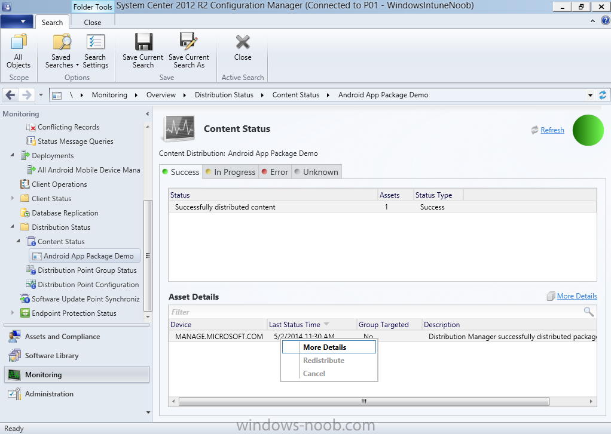Click the More Details link
Screen dimensions: 611x434
(577, 296)
